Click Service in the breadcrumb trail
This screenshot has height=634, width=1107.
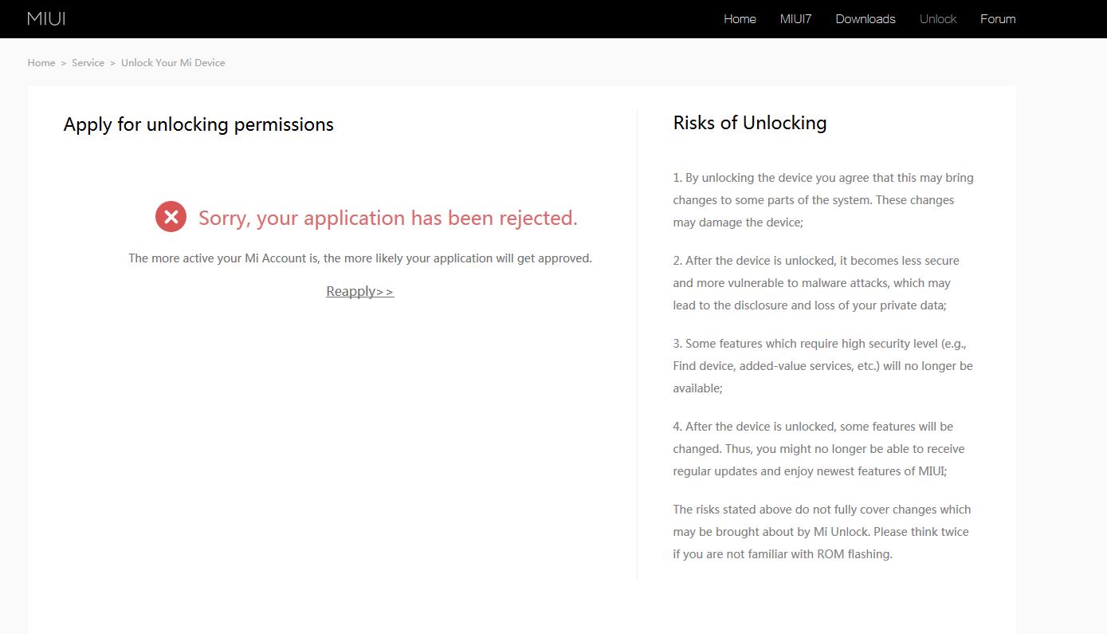(88, 63)
